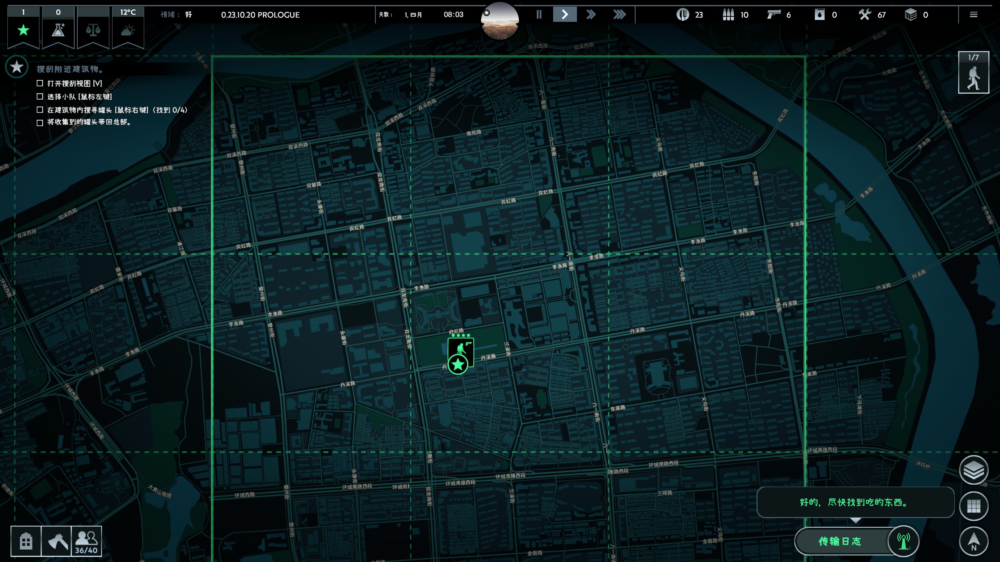Check the 将收集到的罐头带回总部 objective box

tap(40, 123)
